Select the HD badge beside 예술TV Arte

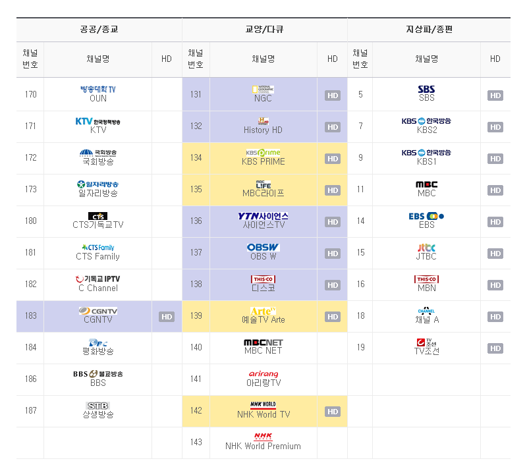(x=333, y=317)
